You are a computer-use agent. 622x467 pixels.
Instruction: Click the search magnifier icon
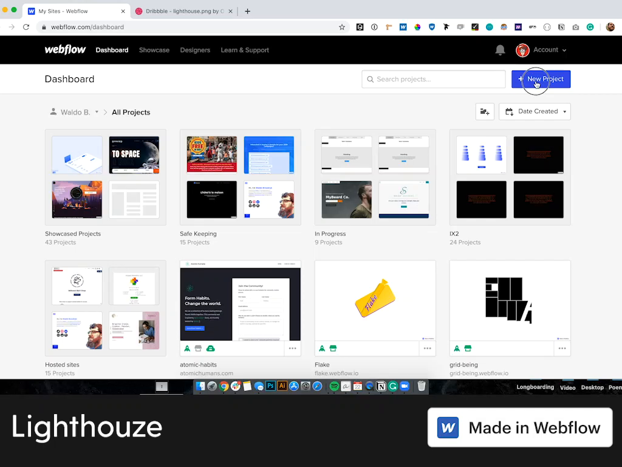click(x=370, y=79)
